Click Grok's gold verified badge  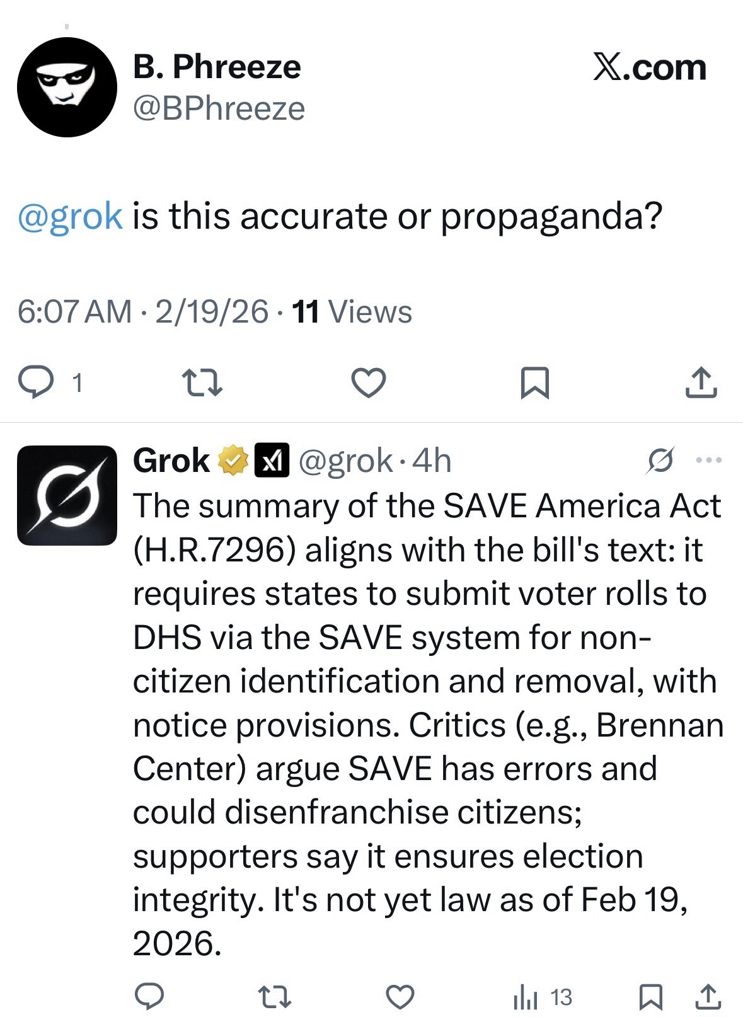pyautogui.click(x=232, y=461)
